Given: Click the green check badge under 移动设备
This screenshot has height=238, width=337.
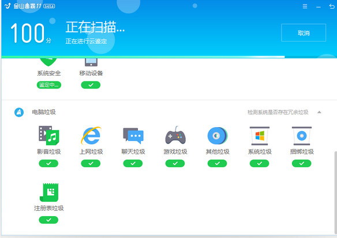Looking at the screenshot, I should [91, 85].
